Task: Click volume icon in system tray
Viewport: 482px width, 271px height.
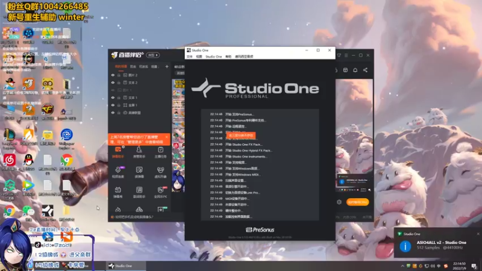Action: coord(433,266)
